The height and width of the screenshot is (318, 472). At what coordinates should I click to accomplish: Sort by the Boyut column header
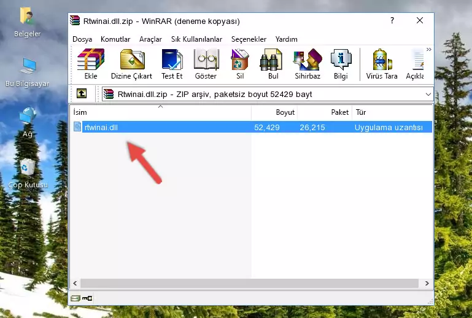point(274,112)
